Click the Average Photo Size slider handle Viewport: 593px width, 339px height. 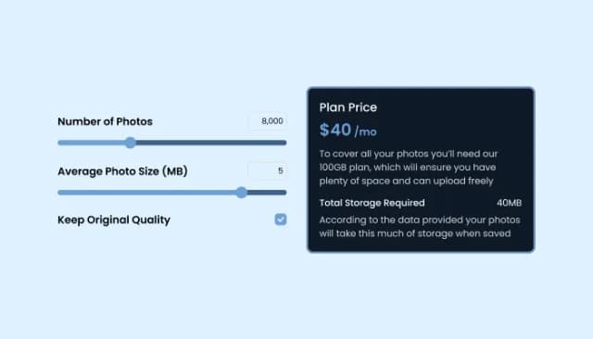pos(241,193)
